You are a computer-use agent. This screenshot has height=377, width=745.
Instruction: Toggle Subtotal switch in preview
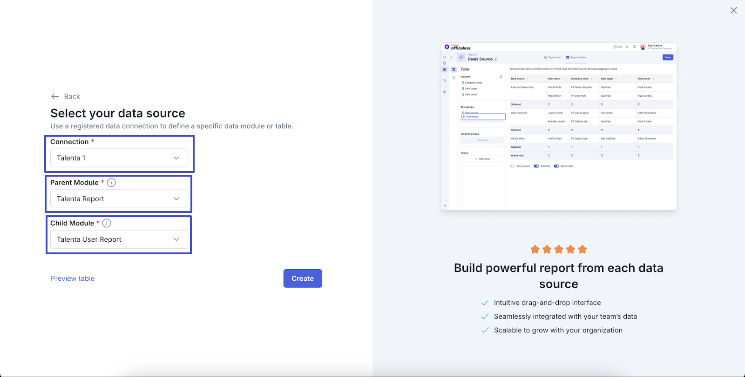tap(536, 166)
